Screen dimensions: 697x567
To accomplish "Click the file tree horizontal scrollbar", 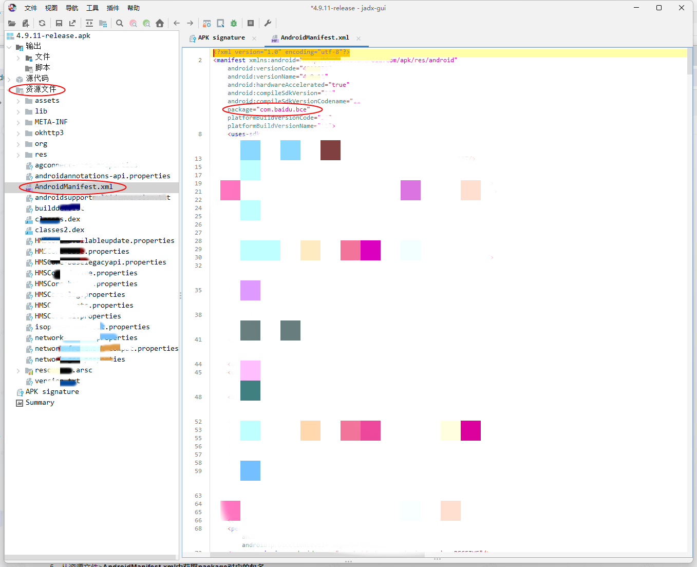I will (90, 557).
